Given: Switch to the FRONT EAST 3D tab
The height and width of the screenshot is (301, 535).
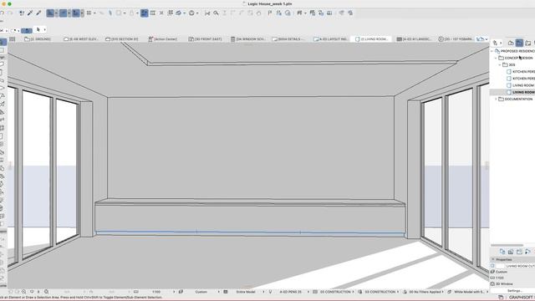Looking at the screenshot, I should [205, 39].
